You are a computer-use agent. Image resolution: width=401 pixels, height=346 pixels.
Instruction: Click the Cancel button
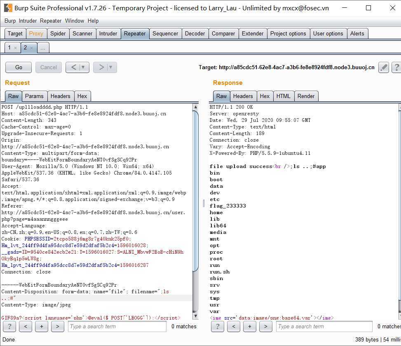tap(49, 67)
